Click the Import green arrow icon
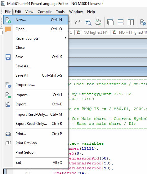Screen dimensions: 147x174 click(8, 95)
